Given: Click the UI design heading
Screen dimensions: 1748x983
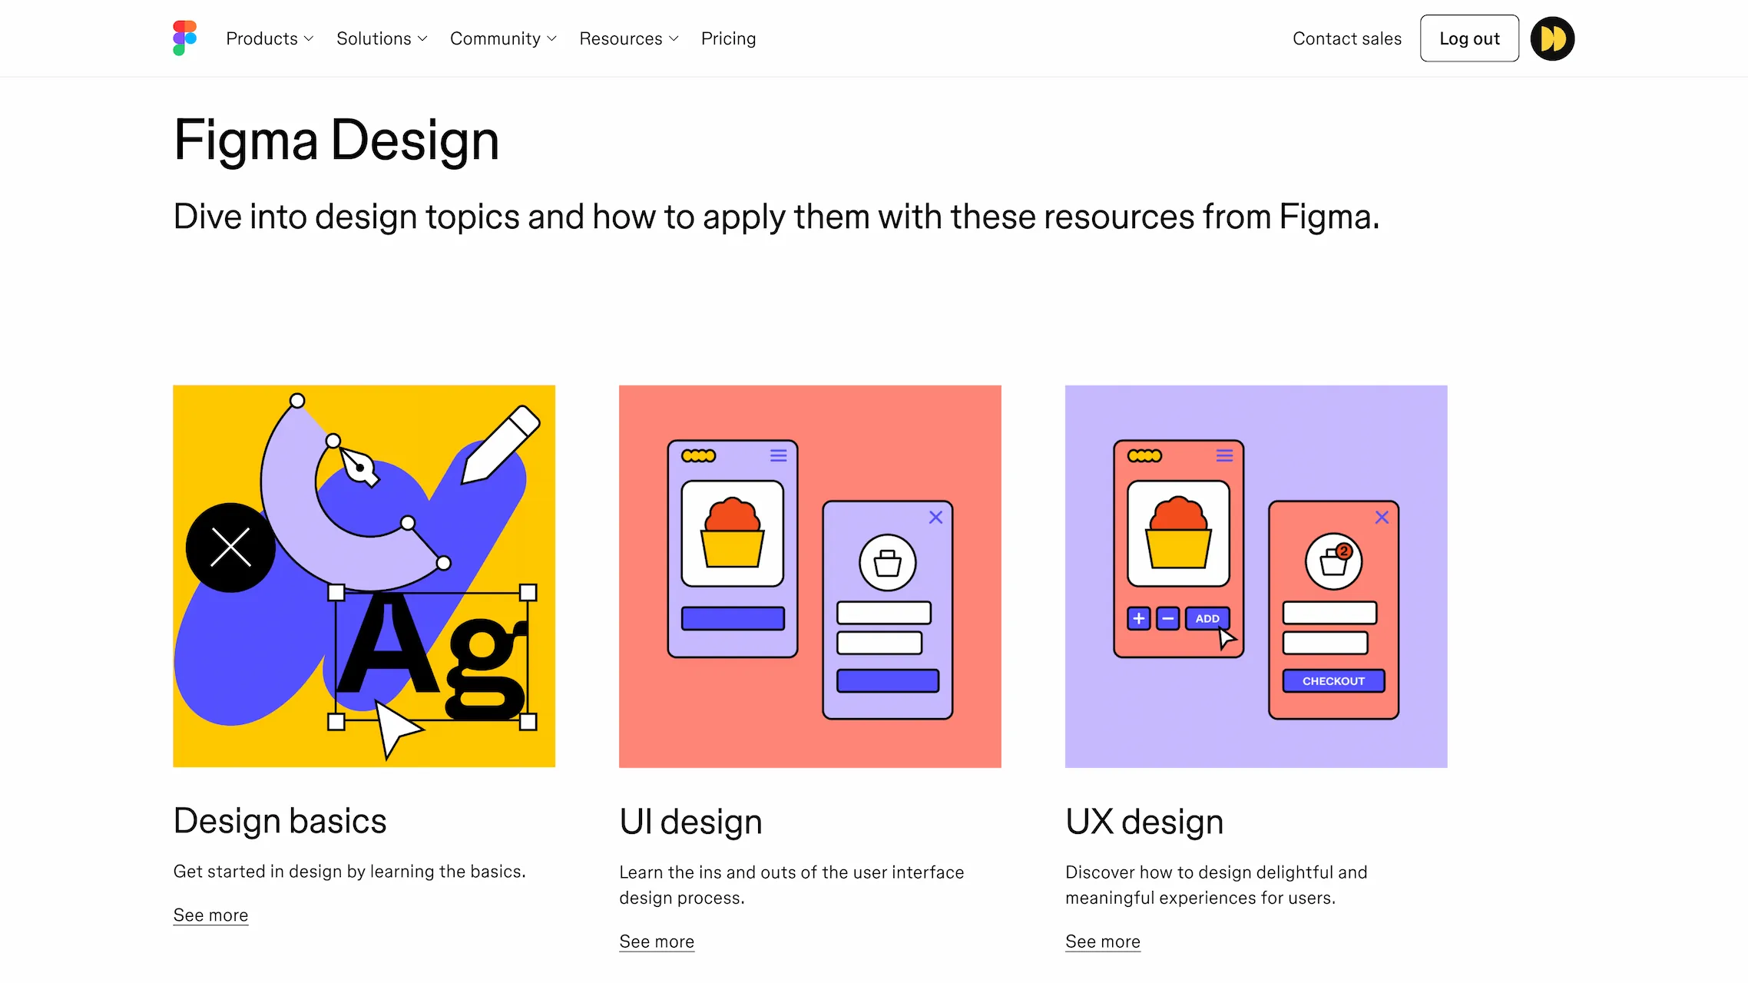Looking at the screenshot, I should coord(690,822).
